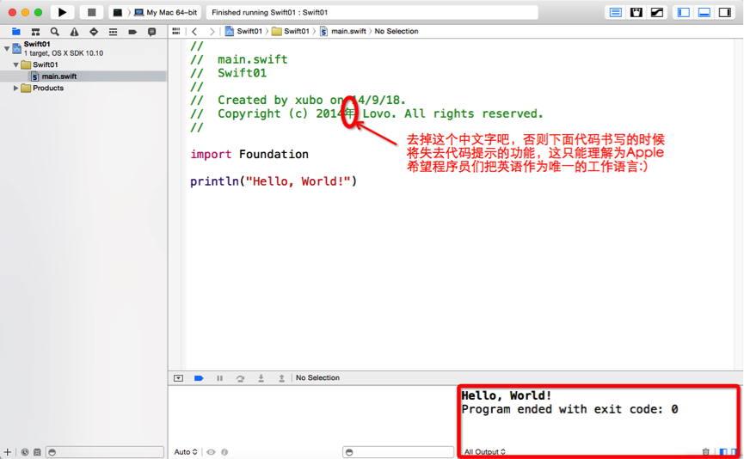This screenshot has height=459, width=744.
Task: Click 'Program ended with exit code: 0'
Action: tap(569, 409)
